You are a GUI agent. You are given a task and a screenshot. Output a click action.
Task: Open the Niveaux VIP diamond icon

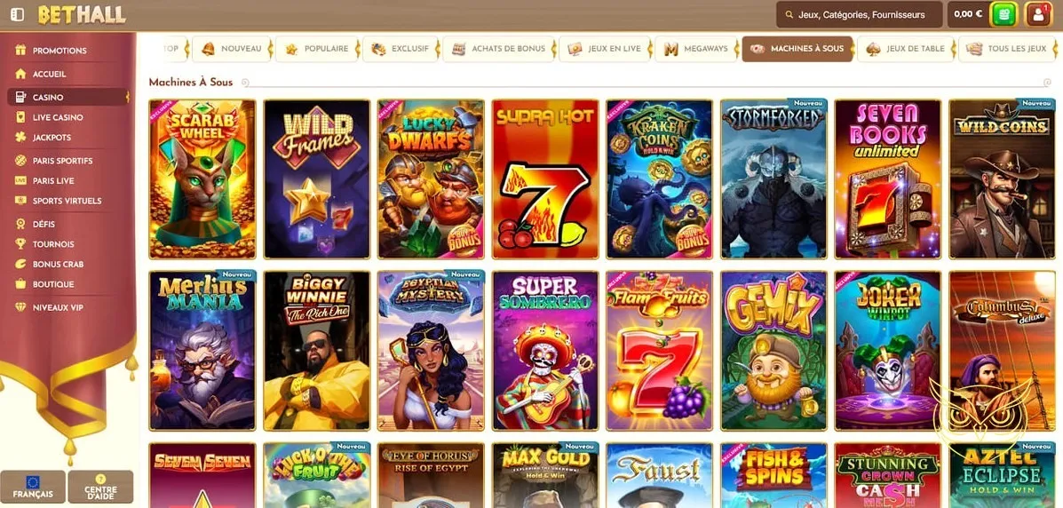click(x=20, y=307)
